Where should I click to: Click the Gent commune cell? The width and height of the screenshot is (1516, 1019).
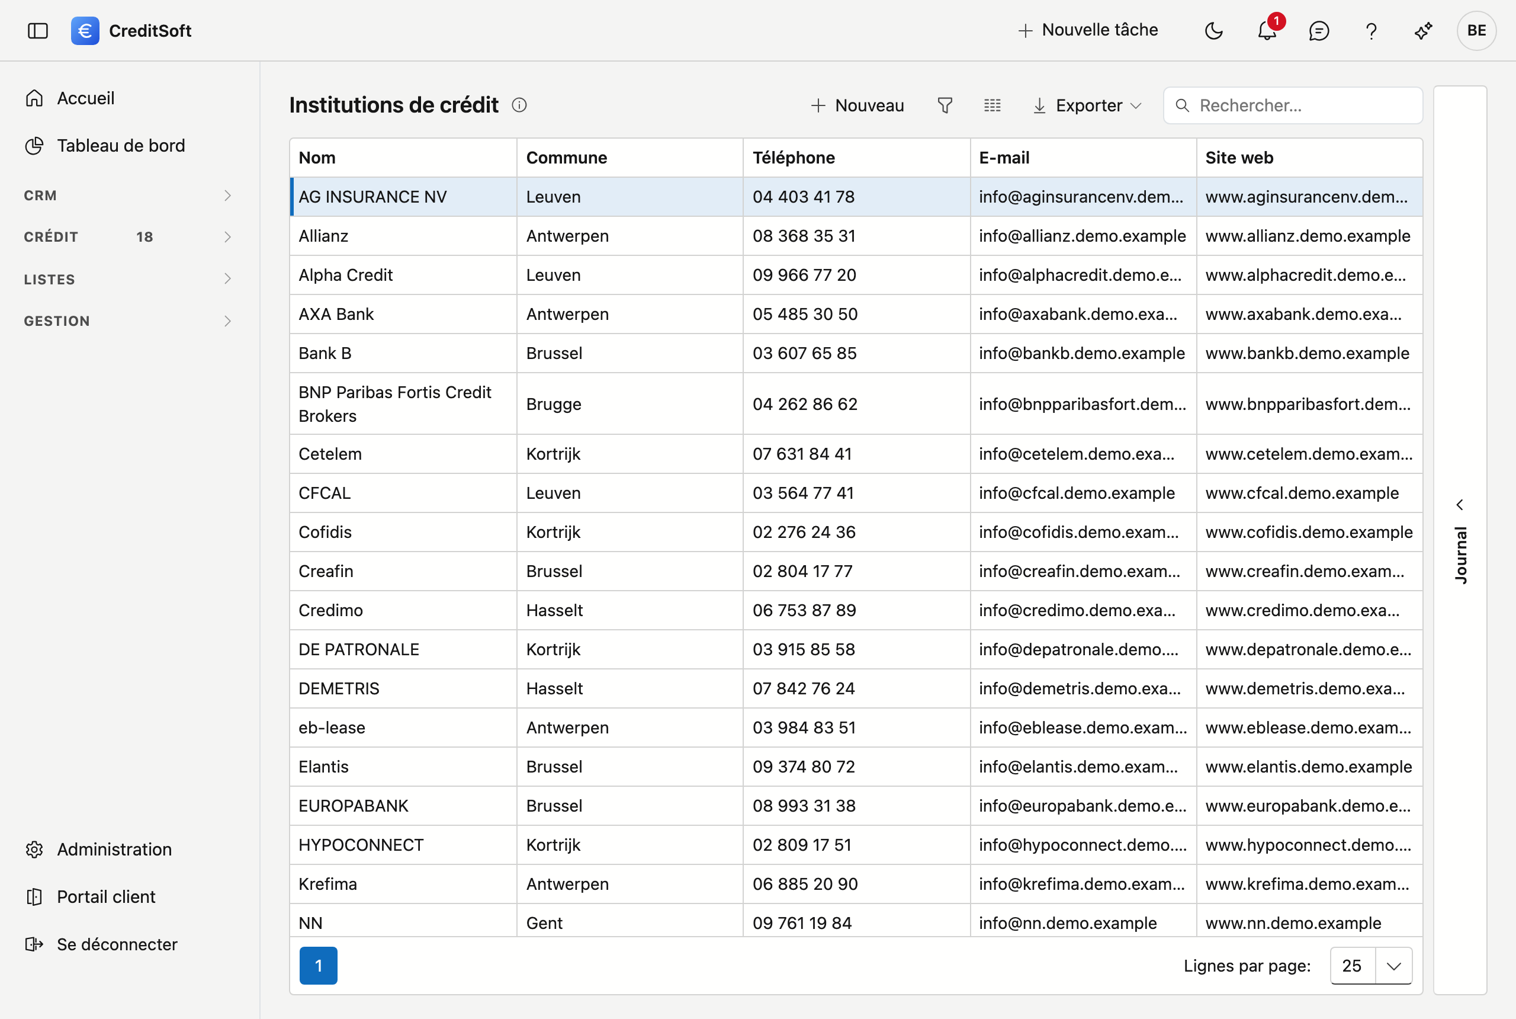pyautogui.click(x=629, y=921)
